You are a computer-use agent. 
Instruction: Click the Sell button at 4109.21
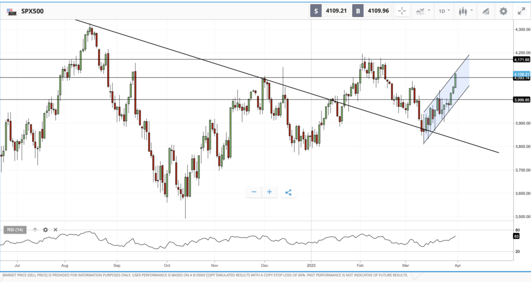pyautogui.click(x=329, y=10)
